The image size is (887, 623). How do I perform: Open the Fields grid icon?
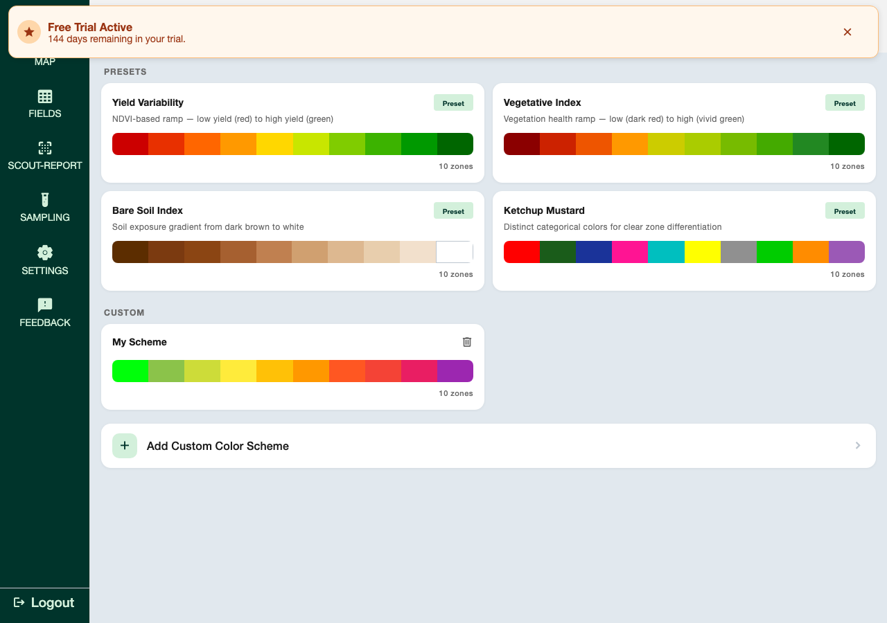pyautogui.click(x=45, y=96)
